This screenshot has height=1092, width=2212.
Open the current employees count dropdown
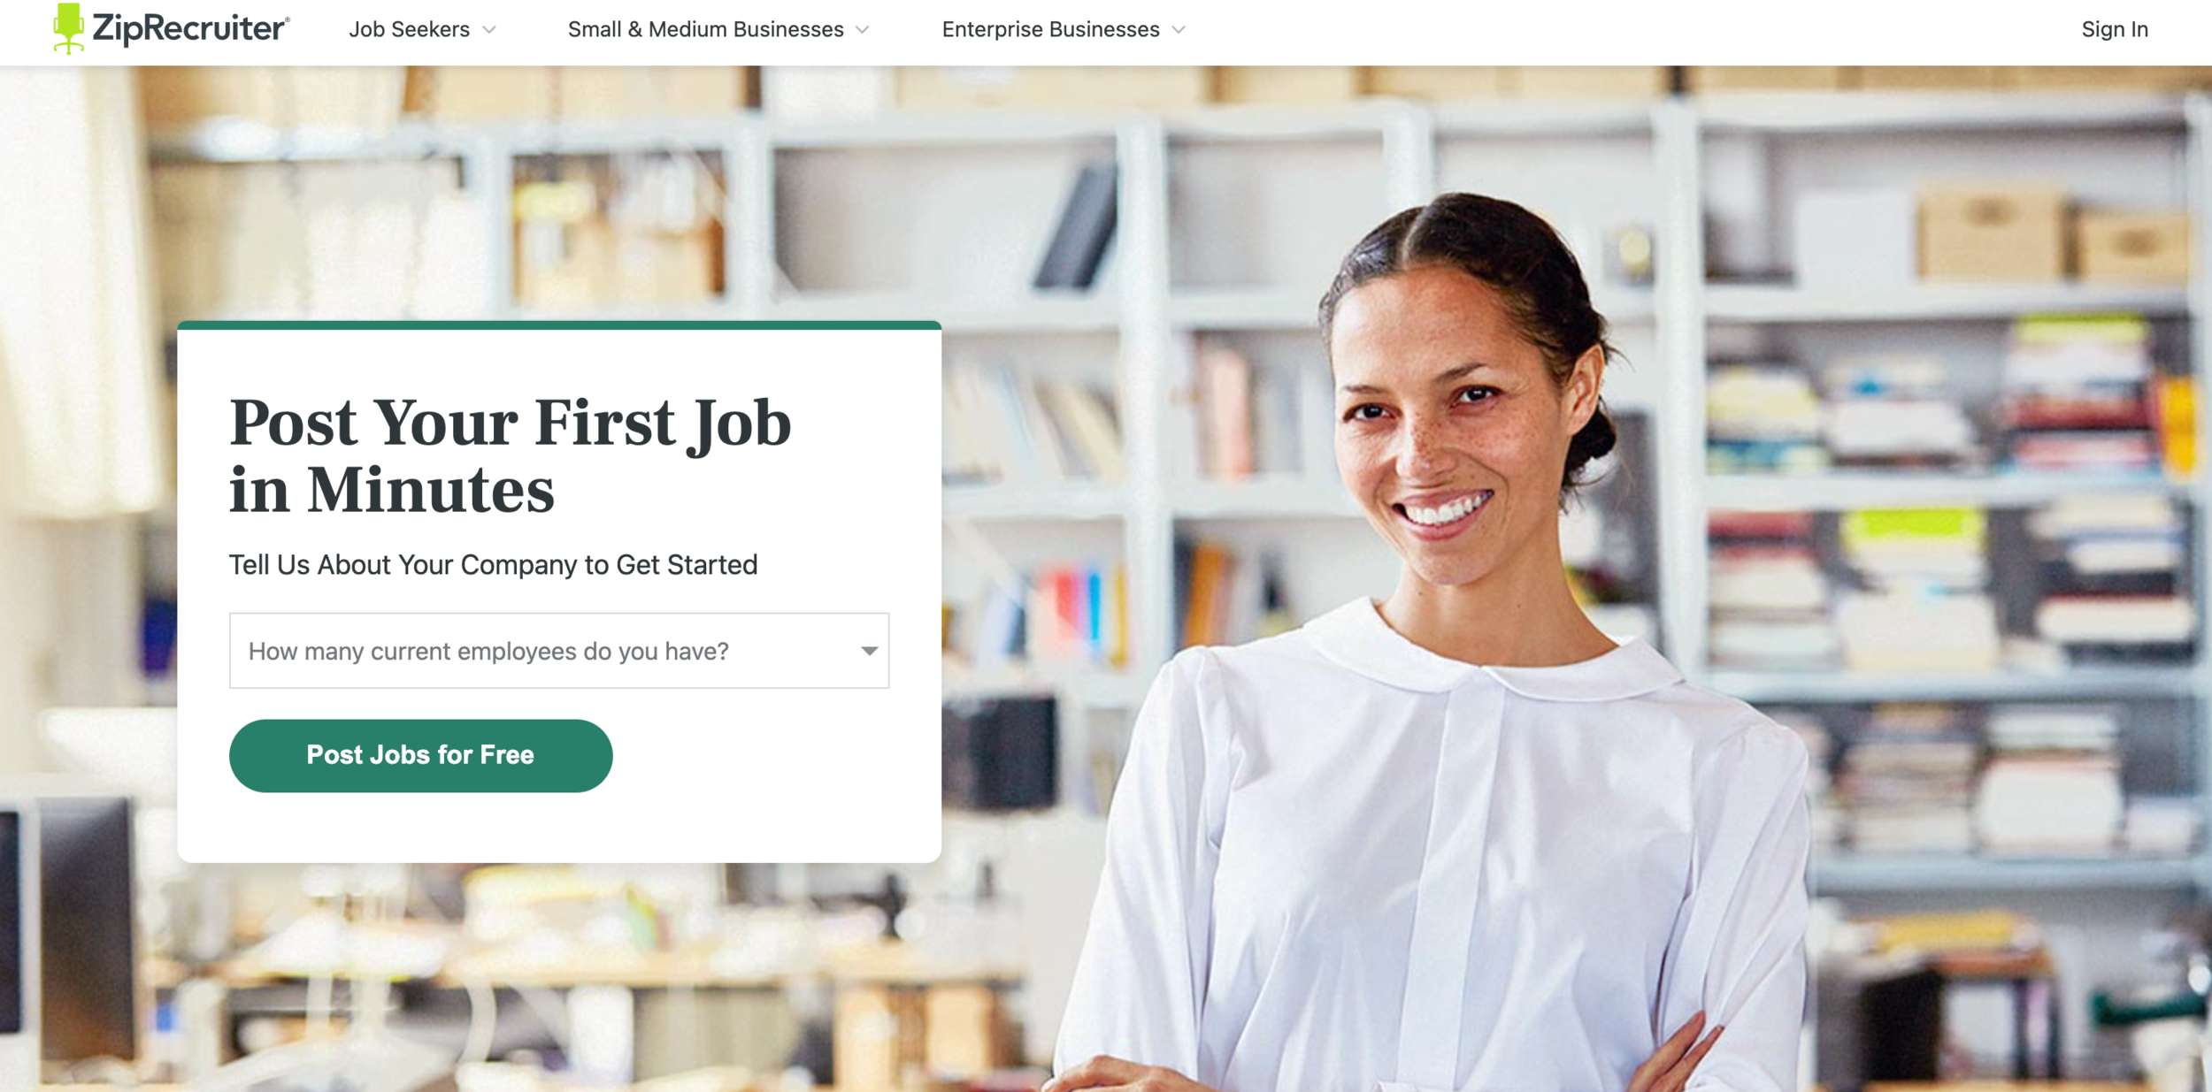pyautogui.click(x=559, y=651)
